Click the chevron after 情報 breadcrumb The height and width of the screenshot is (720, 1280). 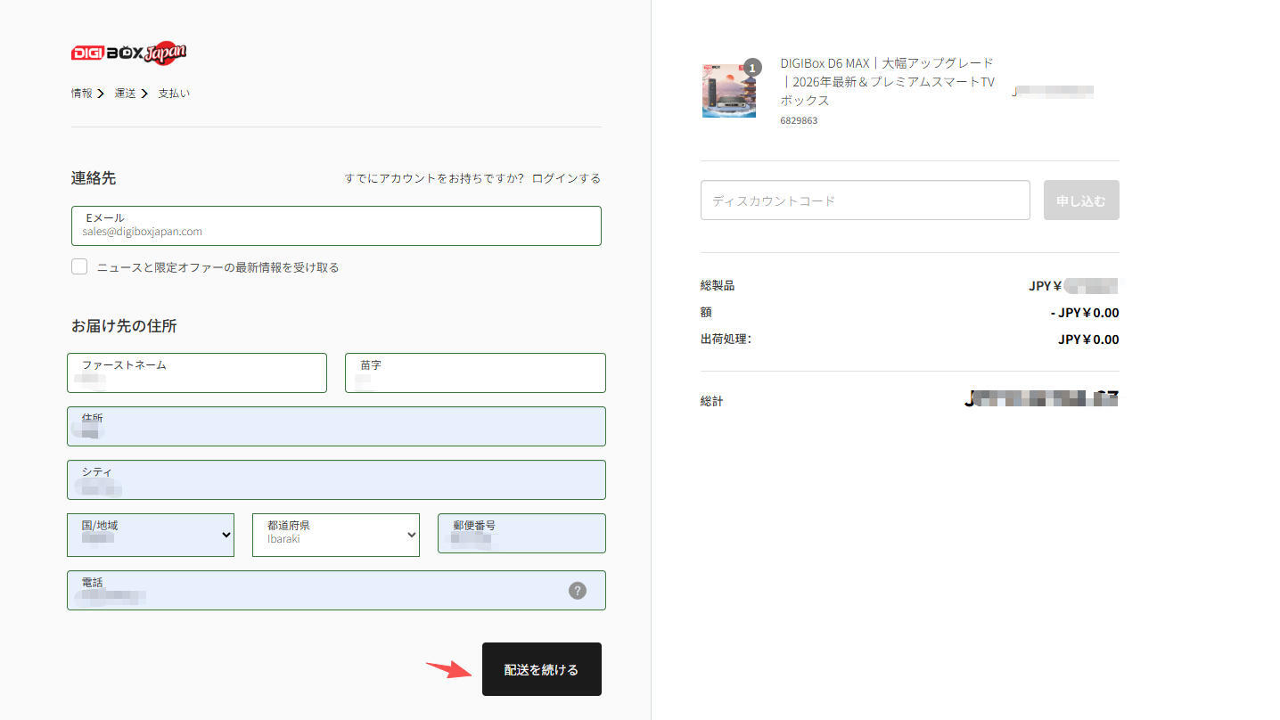(x=101, y=94)
